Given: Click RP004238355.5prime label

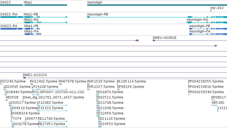Looking at the screenshot, I should 206,81.
